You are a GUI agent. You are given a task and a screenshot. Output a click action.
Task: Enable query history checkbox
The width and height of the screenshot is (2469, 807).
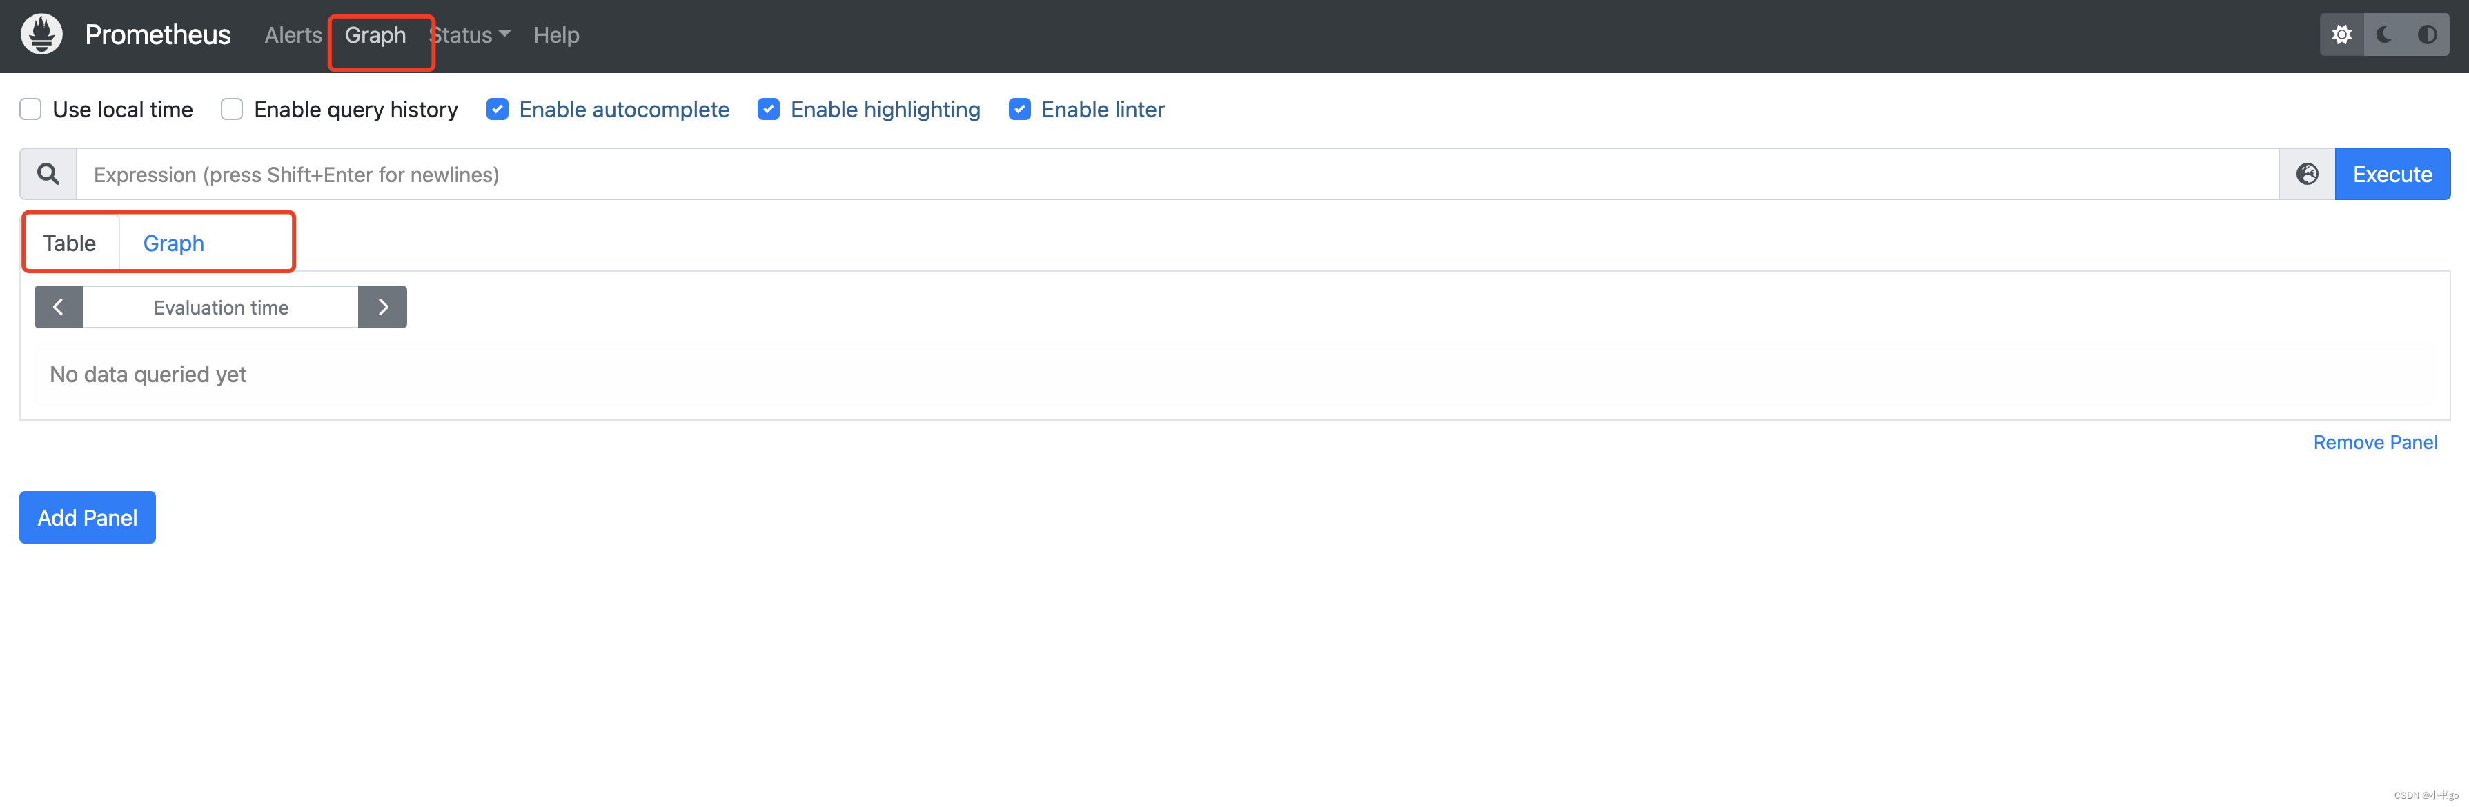click(232, 109)
